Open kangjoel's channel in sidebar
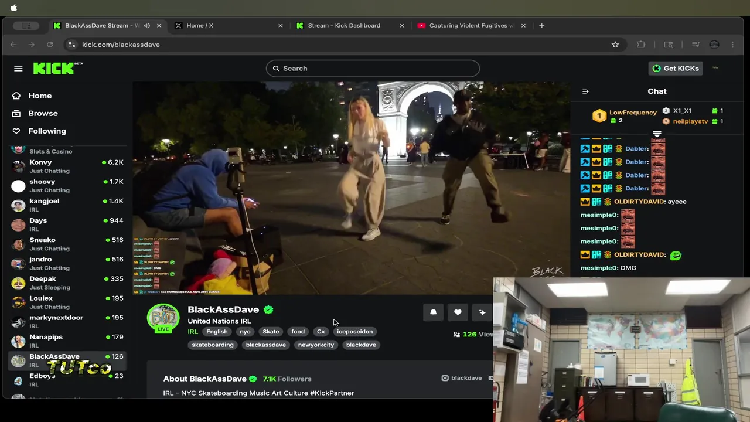The width and height of the screenshot is (750, 422). pyautogui.click(x=68, y=205)
